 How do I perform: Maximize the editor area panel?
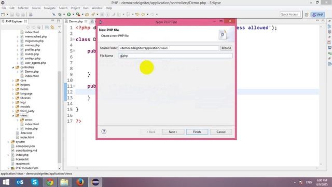click(x=323, y=21)
